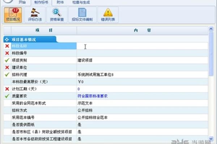
Task: Select the 计划工期（天） row label
Action: (x=24, y=89)
